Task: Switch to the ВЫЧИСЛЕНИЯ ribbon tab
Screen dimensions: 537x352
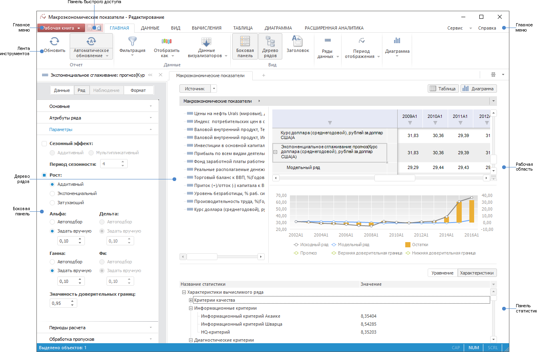Action: pyautogui.click(x=206, y=28)
